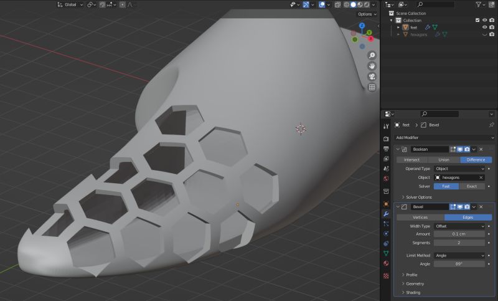Toggle snapping magnet icon
Viewport: 498px width, 301px height.
click(x=102, y=4)
